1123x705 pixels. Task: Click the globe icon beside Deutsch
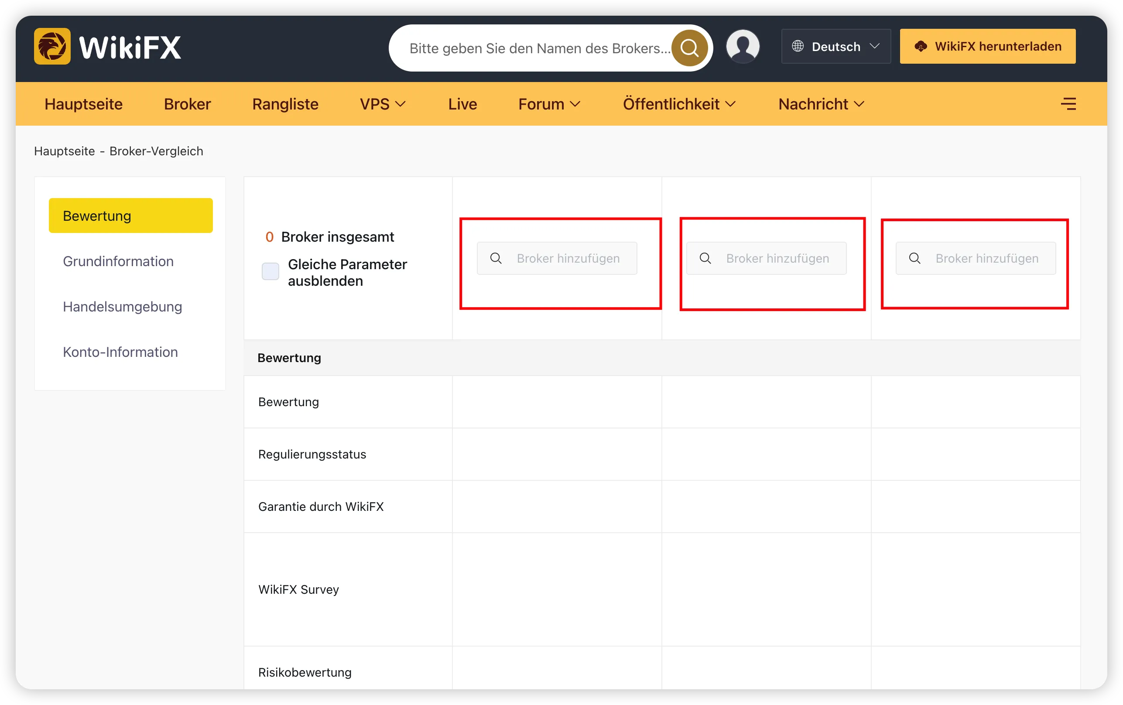pos(798,46)
